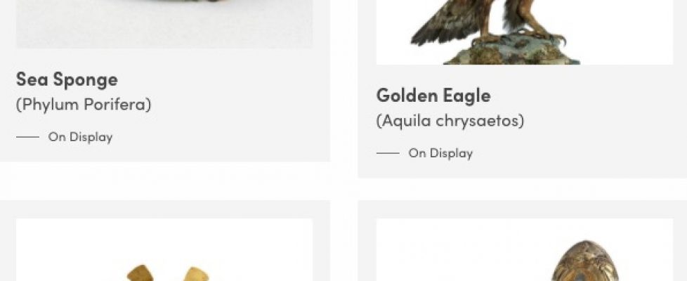
Task: Click the Golden Eagle specimen photo
Action: coord(525,32)
